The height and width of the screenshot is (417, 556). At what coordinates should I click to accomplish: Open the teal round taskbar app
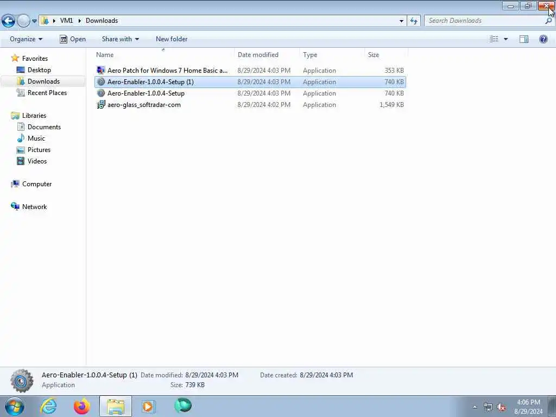(182, 406)
